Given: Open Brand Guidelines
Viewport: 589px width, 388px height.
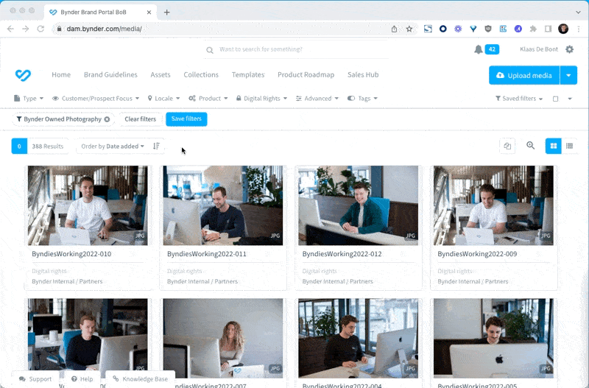Looking at the screenshot, I should coord(110,75).
